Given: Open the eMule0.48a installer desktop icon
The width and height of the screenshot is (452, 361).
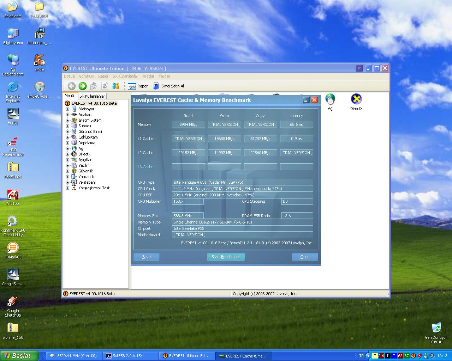Looking at the screenshot, I should point(39,90).
